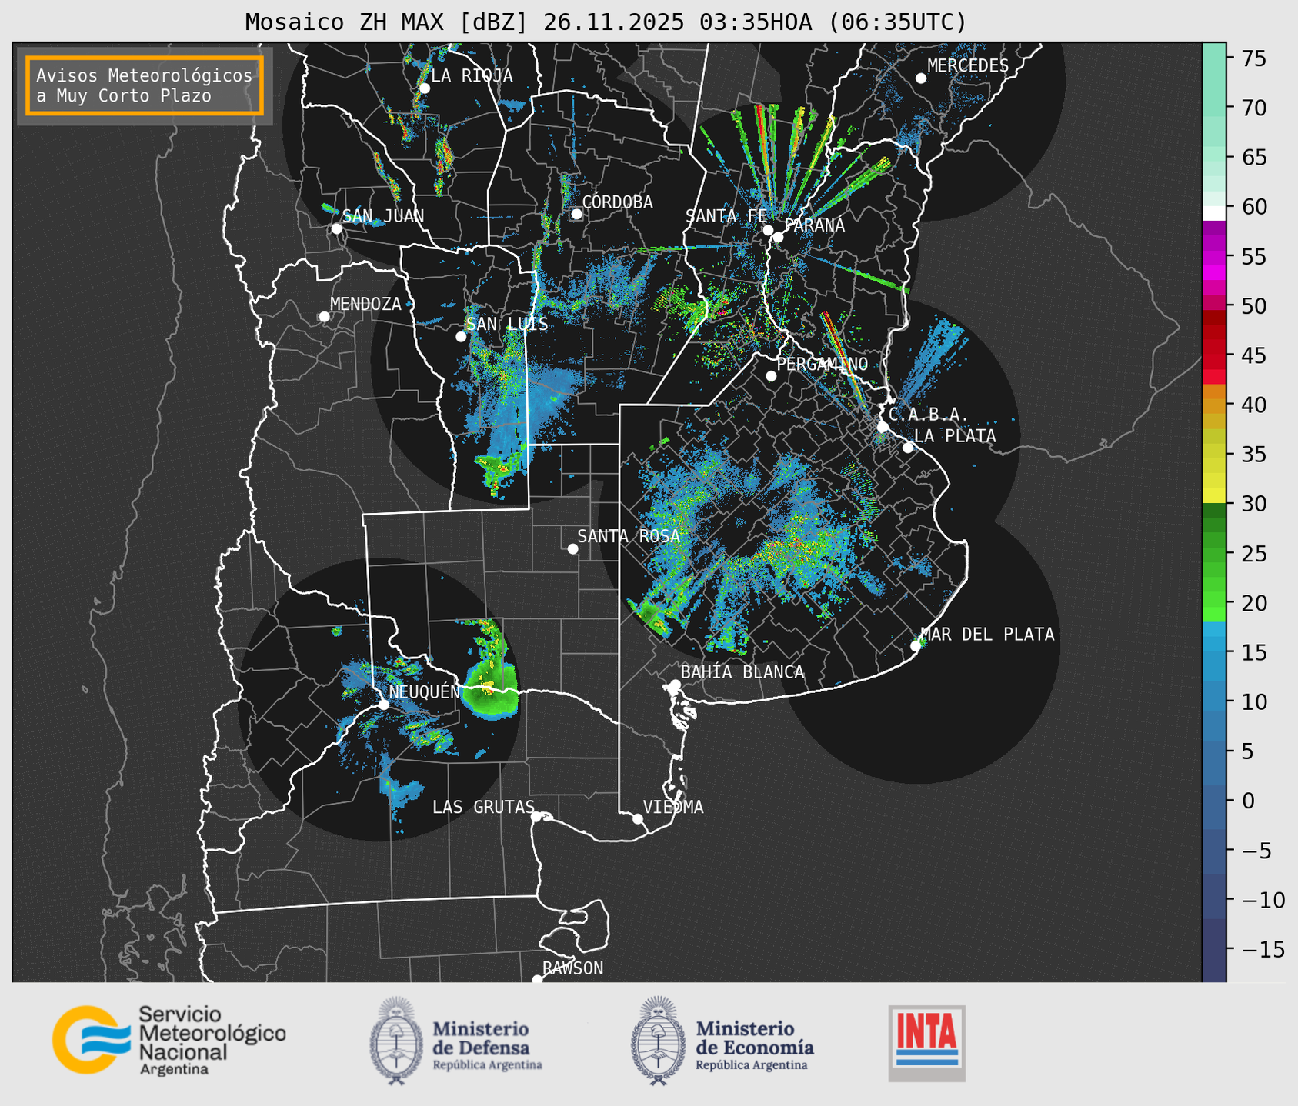Click the LA RIOJA city marker
The height and width of the screenshot is (1106, 1298).
point(425,88)
